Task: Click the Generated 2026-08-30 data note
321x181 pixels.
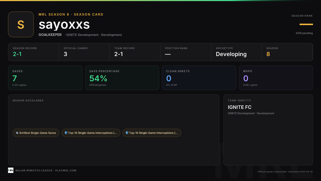Action: point(300,172)
